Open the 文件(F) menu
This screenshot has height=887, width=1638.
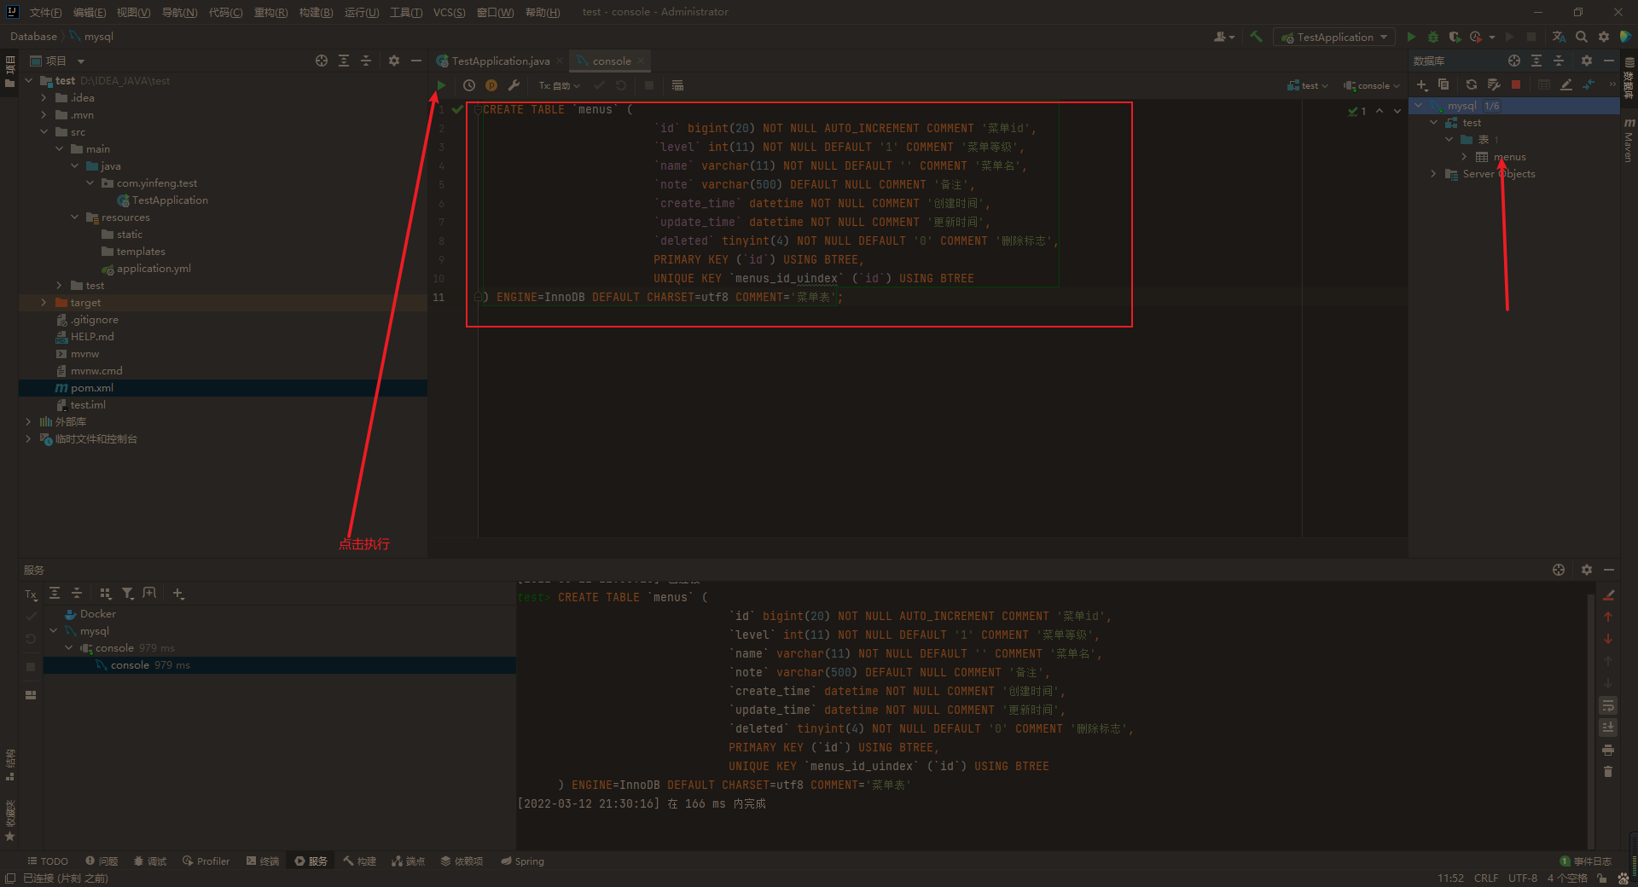click(45, 12)
